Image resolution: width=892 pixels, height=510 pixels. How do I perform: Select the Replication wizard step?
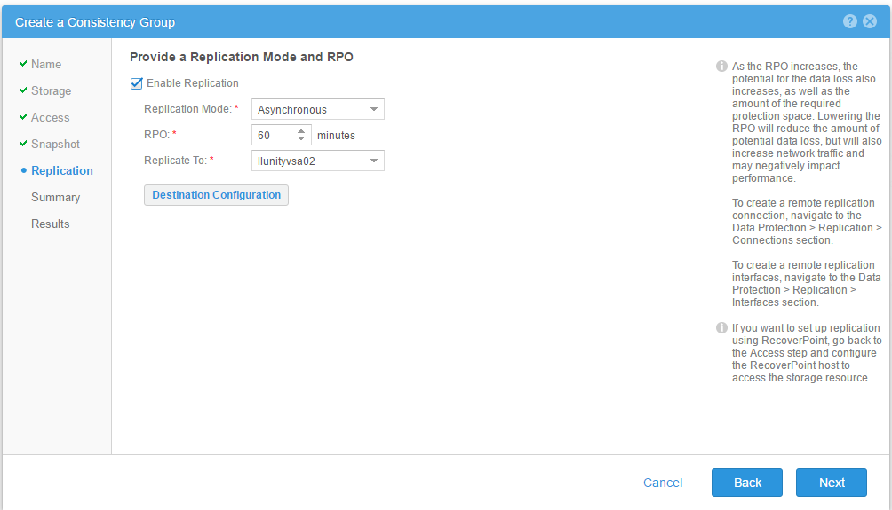pyautogui.click(x=62, y=171)
